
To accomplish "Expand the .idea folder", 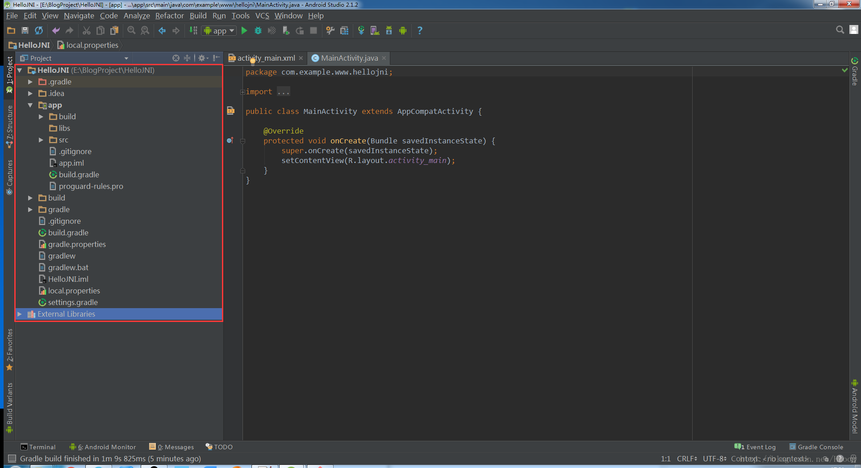I will coord(30,93).
